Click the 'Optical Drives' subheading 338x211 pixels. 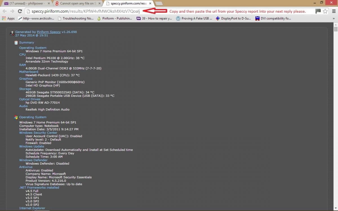(x=30, y=99)
